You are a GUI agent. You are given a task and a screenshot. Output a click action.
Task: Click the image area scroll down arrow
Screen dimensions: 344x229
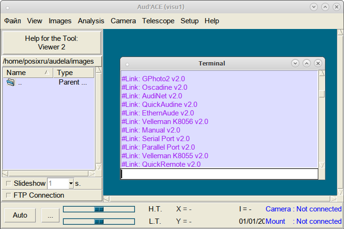pyautogui.click(x=340, y=192)
